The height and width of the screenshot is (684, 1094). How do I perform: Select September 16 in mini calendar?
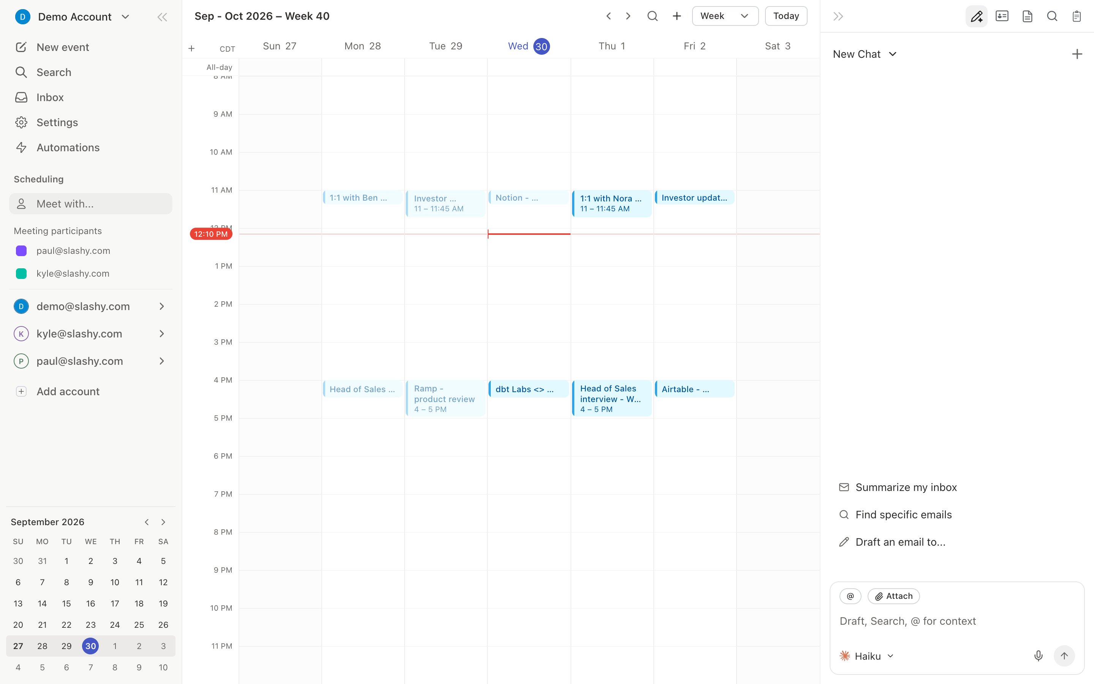pos(90,603)
